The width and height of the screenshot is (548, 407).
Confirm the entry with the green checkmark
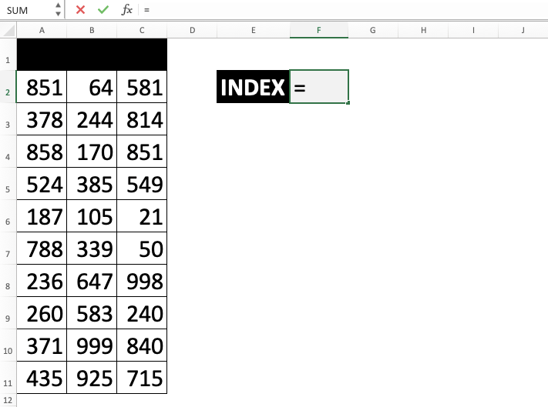point(103,10)
